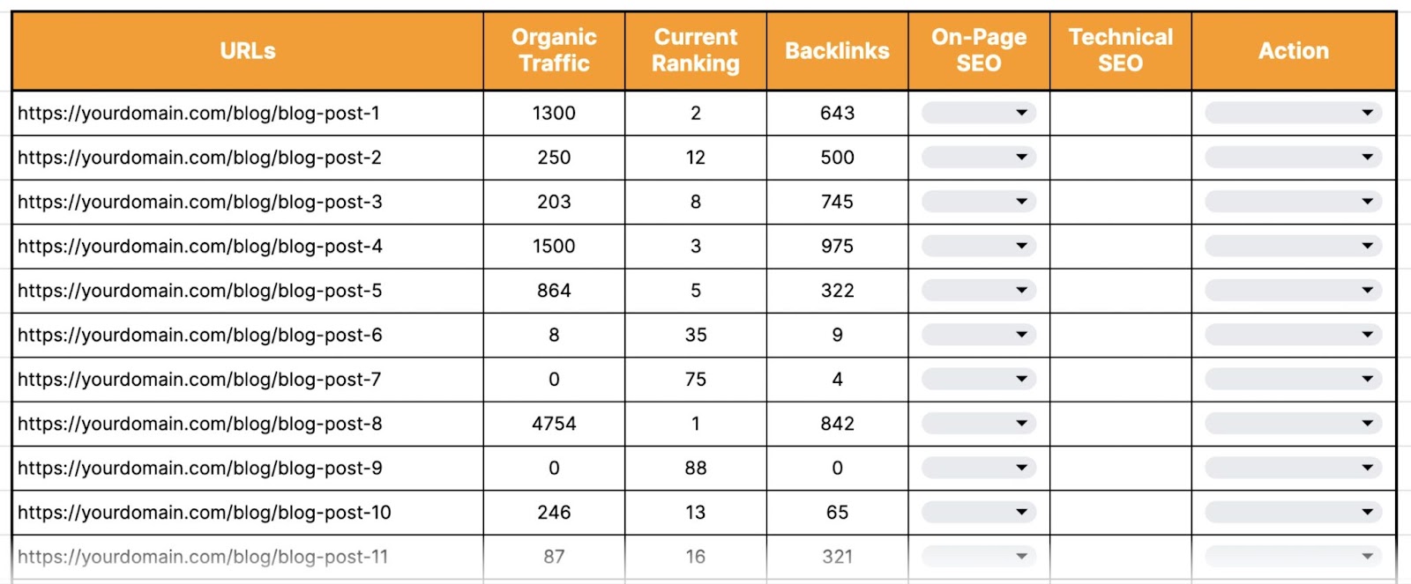Select the Technical SEO column header
1411x584 pixels.
(1120, 50)
